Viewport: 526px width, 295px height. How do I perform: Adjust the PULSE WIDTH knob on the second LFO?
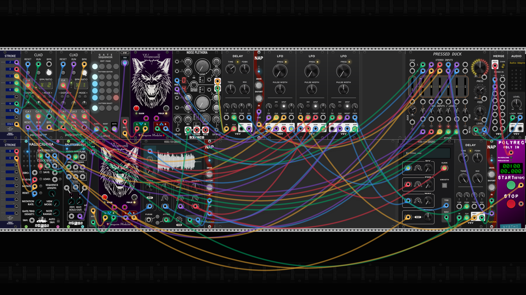pos(311,89)
